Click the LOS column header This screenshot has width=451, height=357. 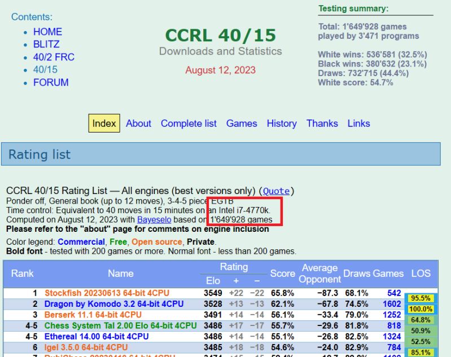click(x=421, y=274)
